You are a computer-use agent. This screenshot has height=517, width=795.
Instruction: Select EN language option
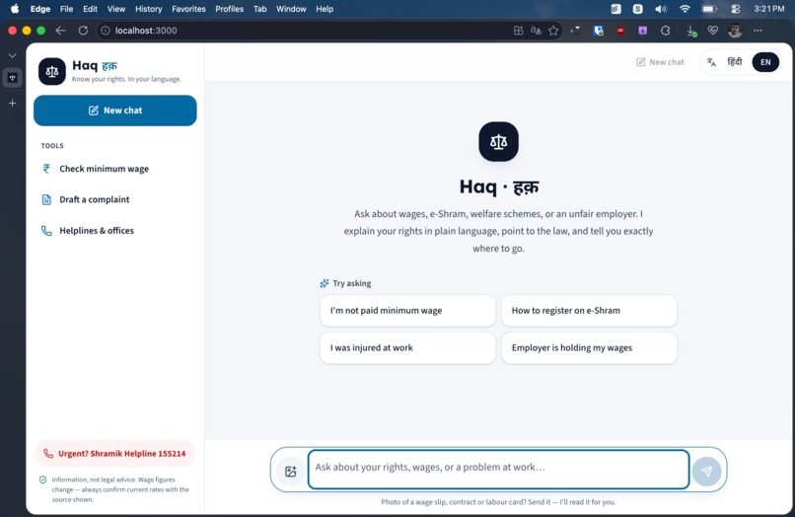point(765,62)
